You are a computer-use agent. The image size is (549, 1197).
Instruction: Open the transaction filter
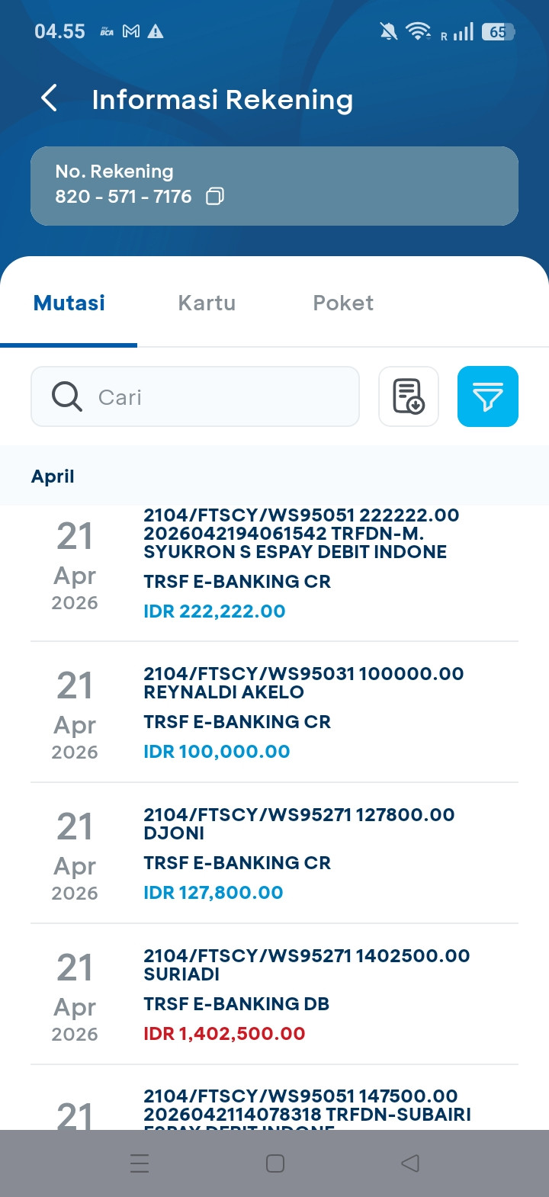[x=488, y=396]
